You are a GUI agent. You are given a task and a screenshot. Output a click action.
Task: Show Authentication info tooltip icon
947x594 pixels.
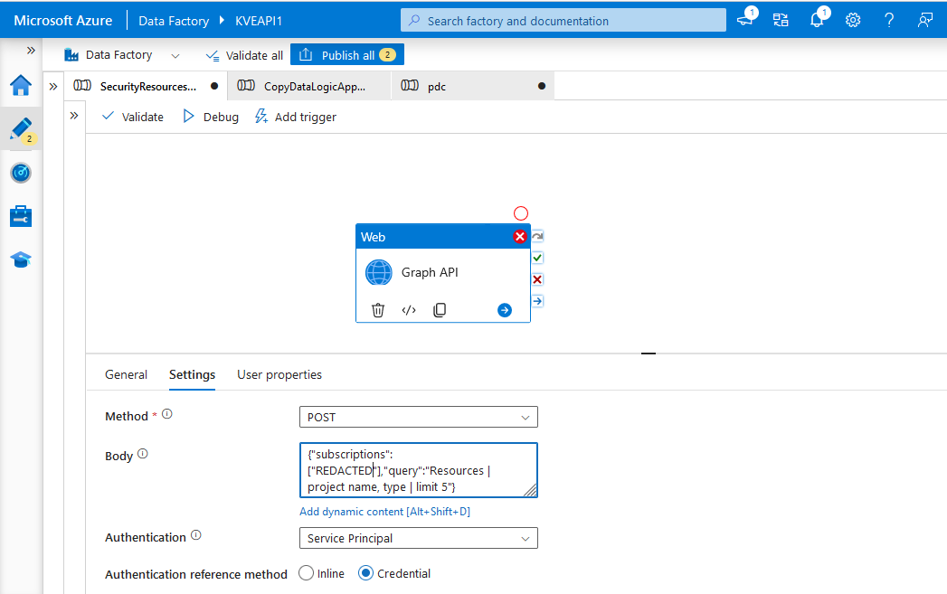195,535
